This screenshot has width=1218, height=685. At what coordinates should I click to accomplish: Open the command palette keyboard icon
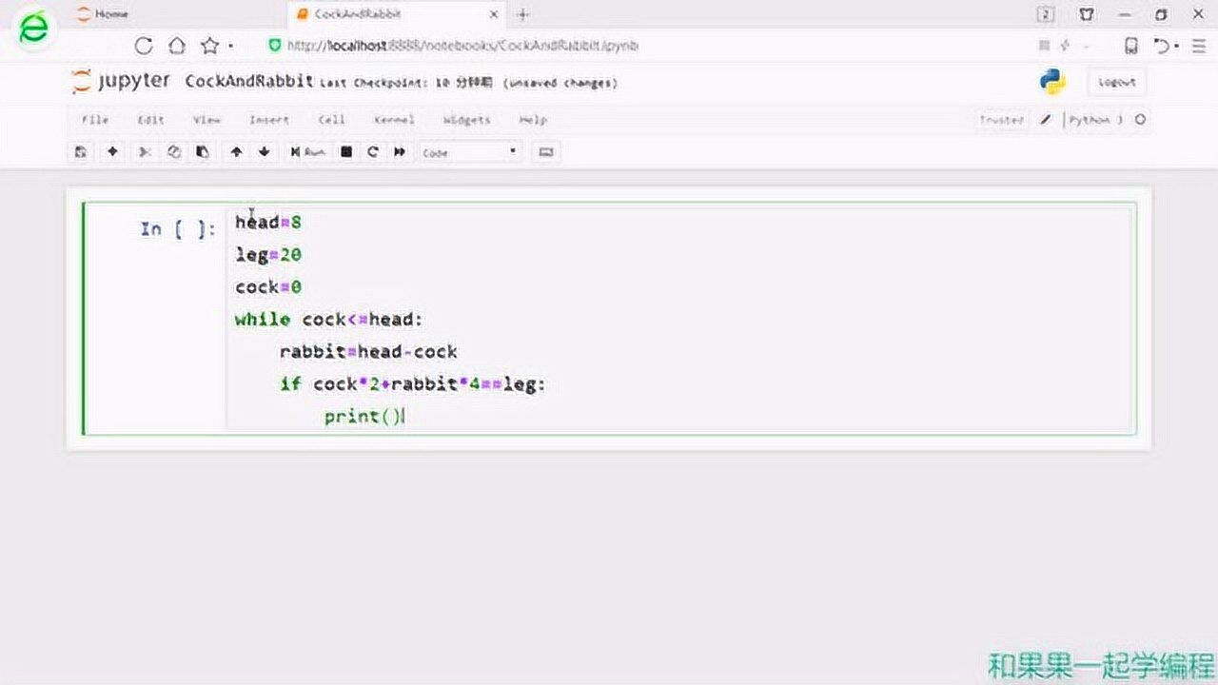coord(545,152)
